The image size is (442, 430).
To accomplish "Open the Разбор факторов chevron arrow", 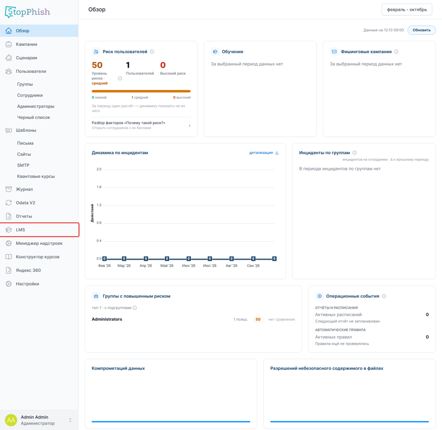I will pos(190,125).
